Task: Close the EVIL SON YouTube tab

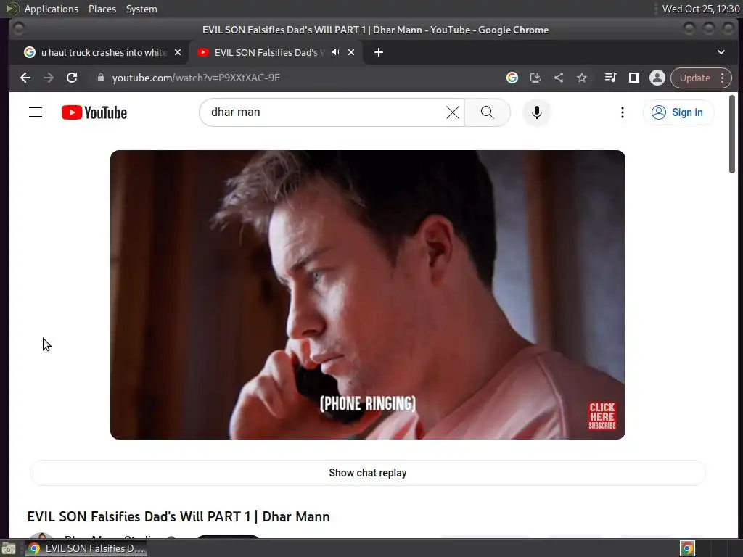Action: point(351,52)
